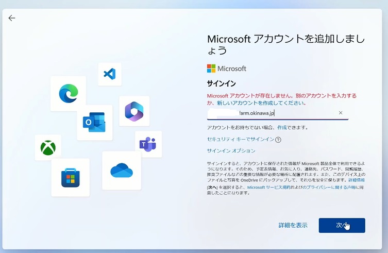The height and width of the screenshot is (253, 388).
Task: Click the Microsoft Store icon tile
Action: point(71,177)
